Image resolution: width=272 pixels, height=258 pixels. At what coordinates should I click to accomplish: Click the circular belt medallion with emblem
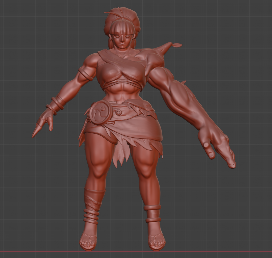pyautogui.click(x=101, y=113)
